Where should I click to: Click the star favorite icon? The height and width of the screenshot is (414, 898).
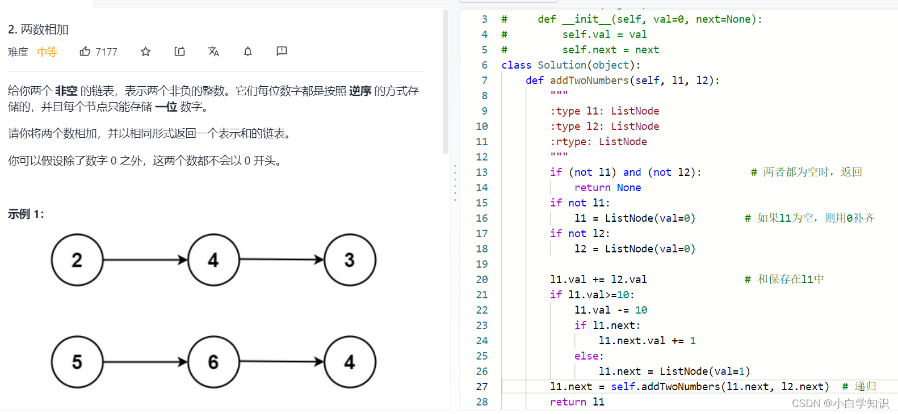tap(145, 52)
